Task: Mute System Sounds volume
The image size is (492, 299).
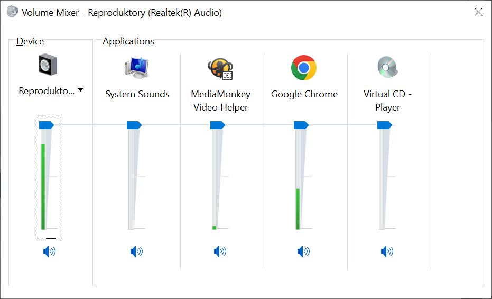Action: (136, 251)
